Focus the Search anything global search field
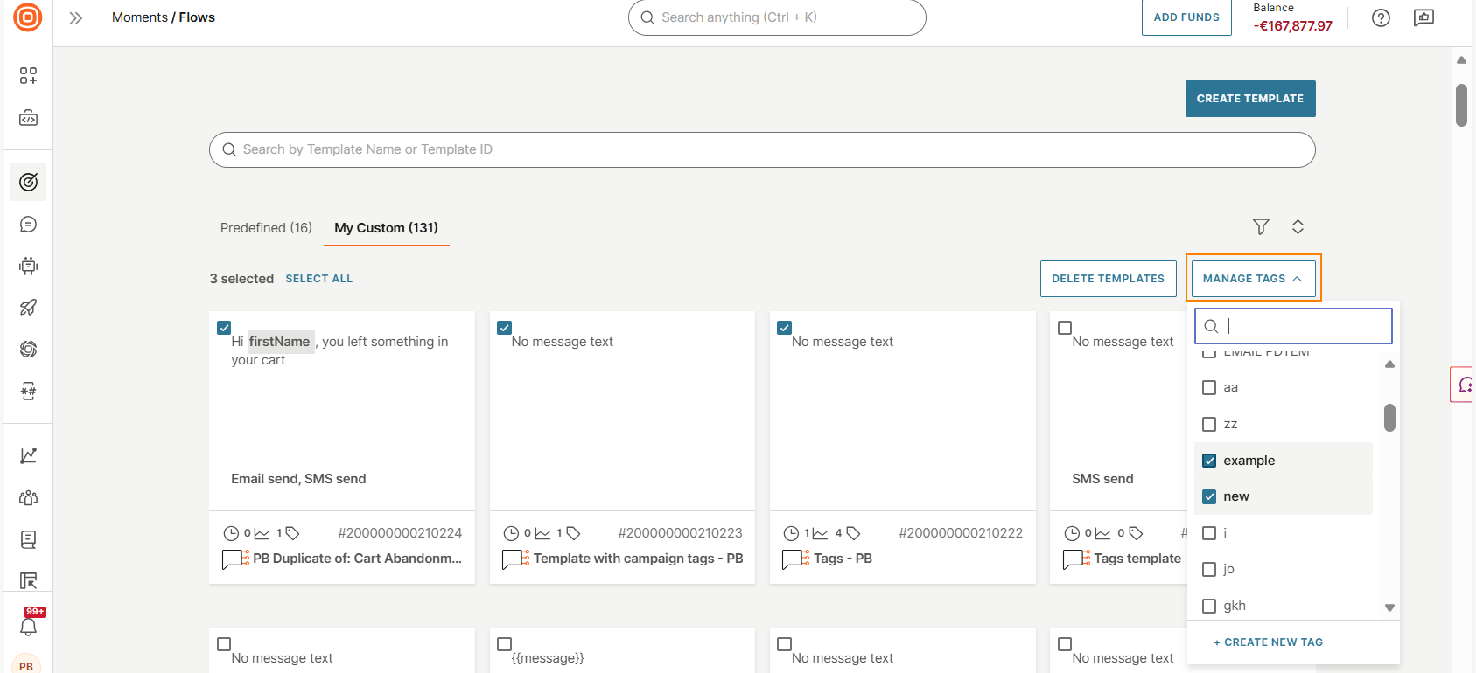1476x673 pixels. click(777, 17)
